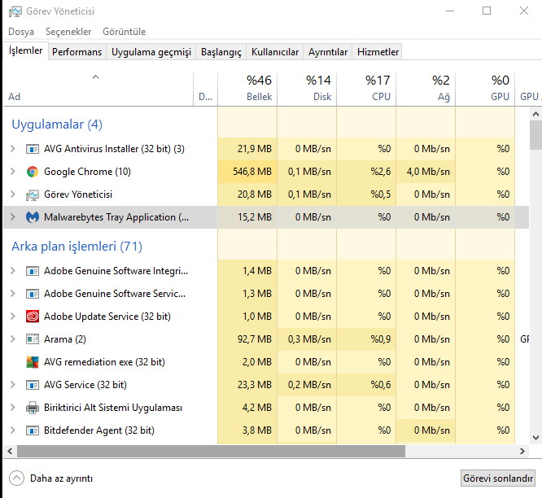Viewport: 542px width, 498px height.
Task: Expand the Bitdefender Agent row
Action: click(13, 430)
